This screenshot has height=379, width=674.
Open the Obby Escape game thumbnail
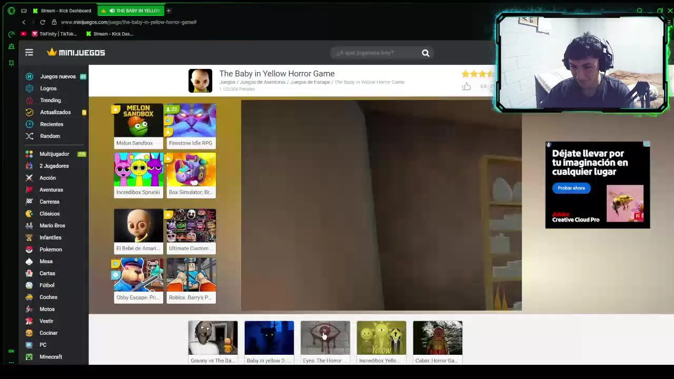click(x=138, y=281)
